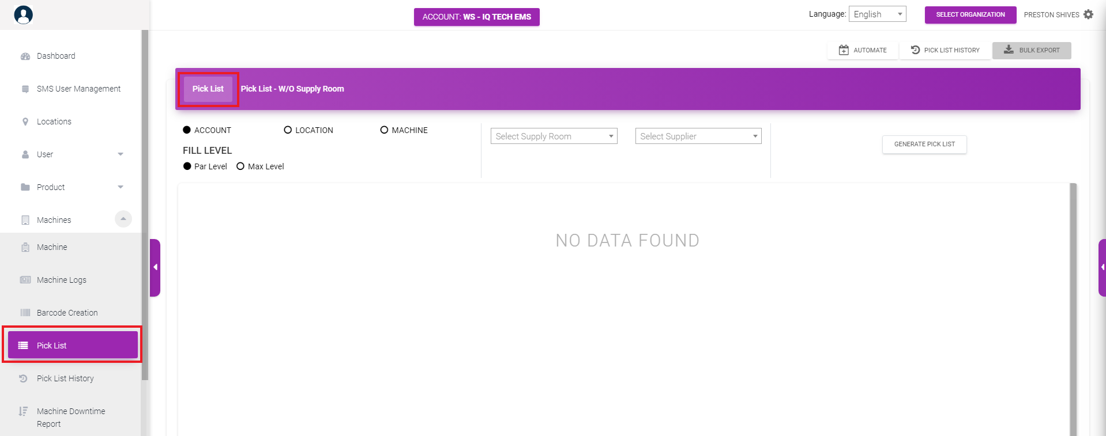Click the SMS User Management icon
This screenshot has height=436, width=1106.
25,89
